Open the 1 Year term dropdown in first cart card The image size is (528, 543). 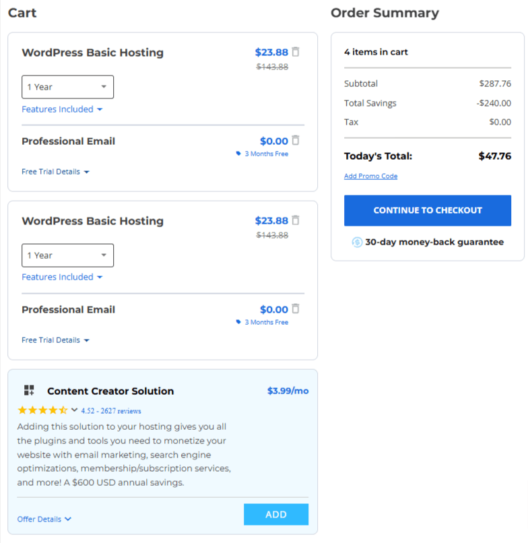coord(67,87)
